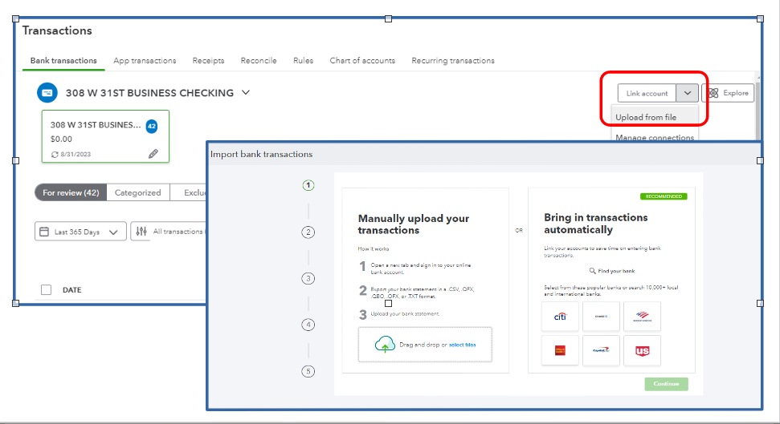Viewport: 780px width, 424px height.
Task: Select Manage connections menu option
Action: click(x=655, y=137)
